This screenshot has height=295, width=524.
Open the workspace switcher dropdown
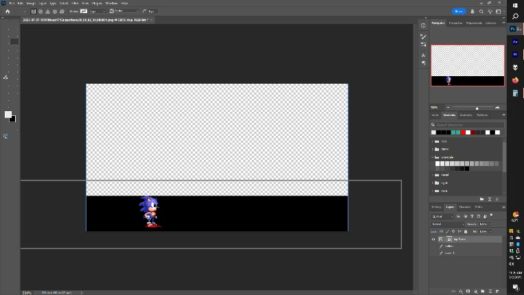(499, 12)
